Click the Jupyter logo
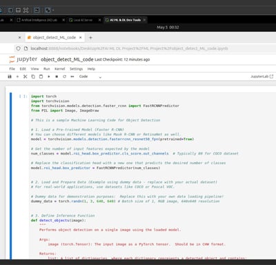 pos(23,59)
